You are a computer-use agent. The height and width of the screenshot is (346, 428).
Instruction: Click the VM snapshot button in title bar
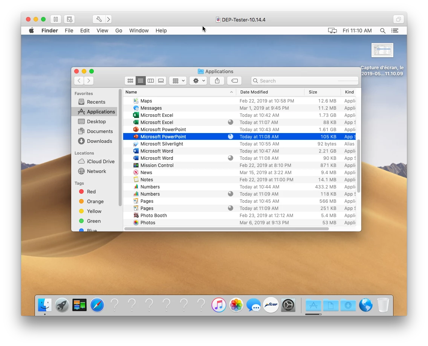(x=69, y=19)
